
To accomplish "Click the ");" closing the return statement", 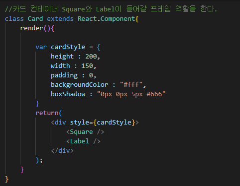I will click(39, 160).
